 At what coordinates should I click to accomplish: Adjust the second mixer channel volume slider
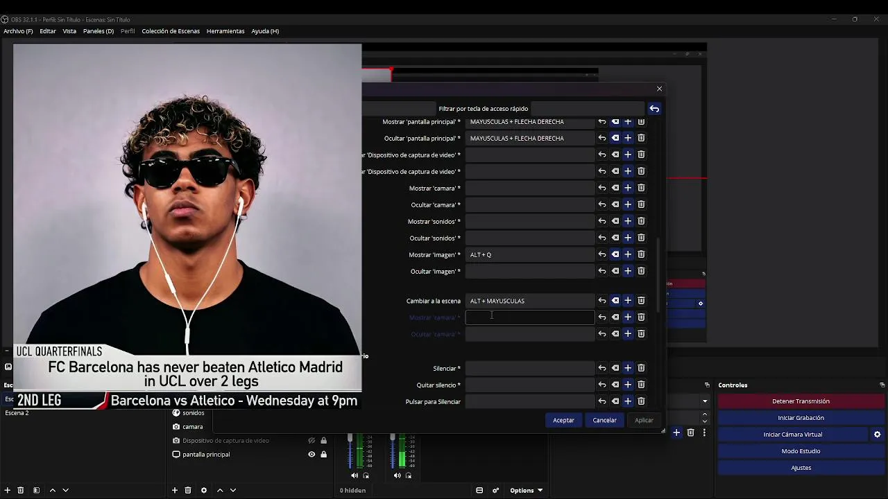pyautogui.click(x=393, y=439)
